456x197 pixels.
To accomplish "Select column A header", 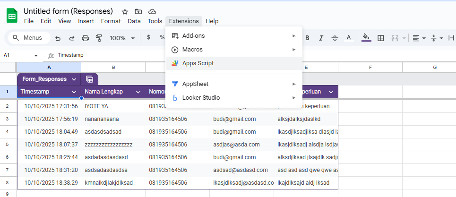I will click(49, 68).
